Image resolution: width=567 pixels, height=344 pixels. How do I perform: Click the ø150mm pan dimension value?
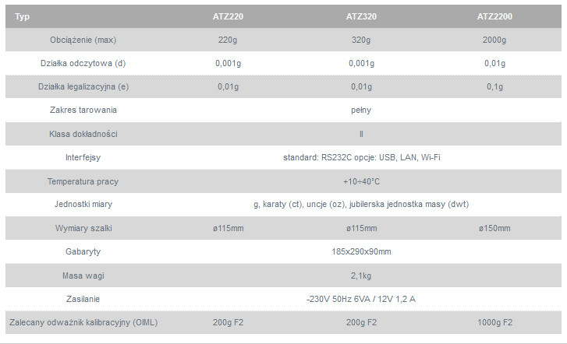[x=494, y=228]
